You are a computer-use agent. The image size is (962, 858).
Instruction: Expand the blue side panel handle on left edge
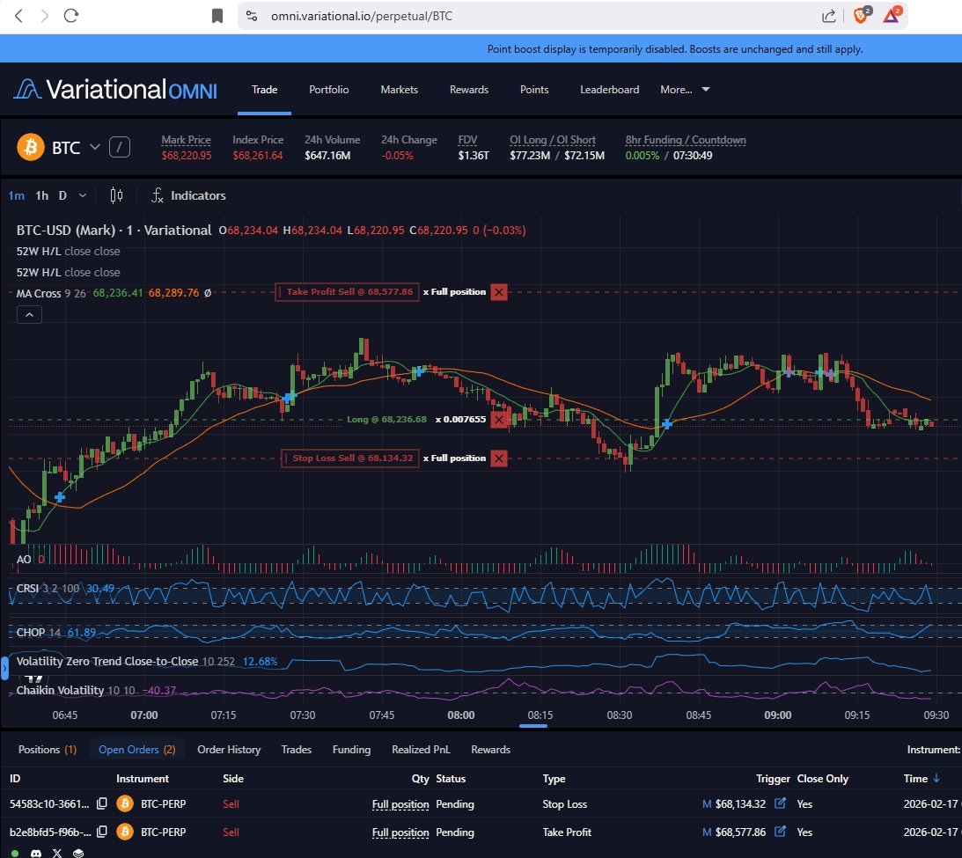(4, 669)
